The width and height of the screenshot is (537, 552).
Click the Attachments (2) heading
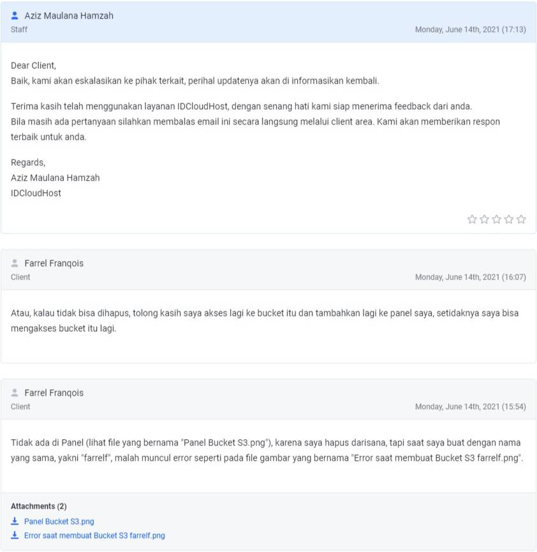pos(39,506)
